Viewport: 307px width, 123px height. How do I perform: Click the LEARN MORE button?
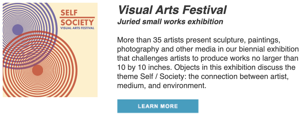pos(158,106)
